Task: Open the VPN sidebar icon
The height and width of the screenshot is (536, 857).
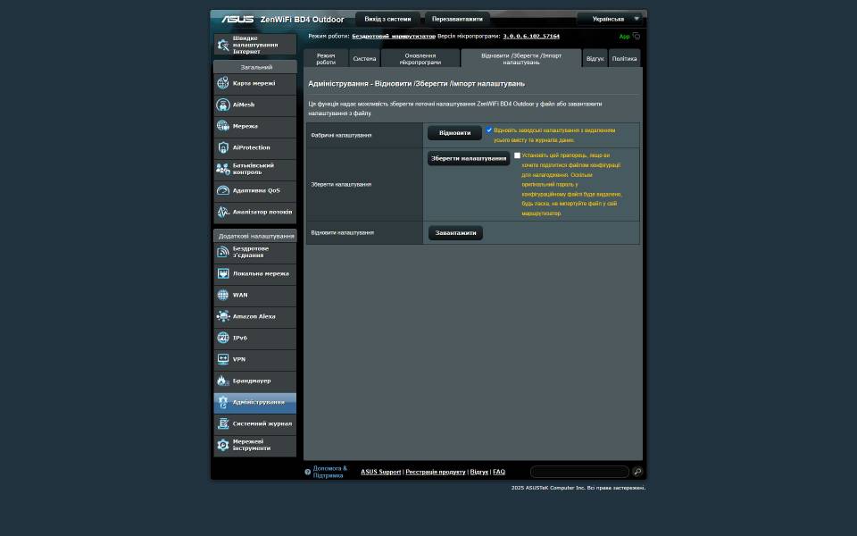Action: 223,359
